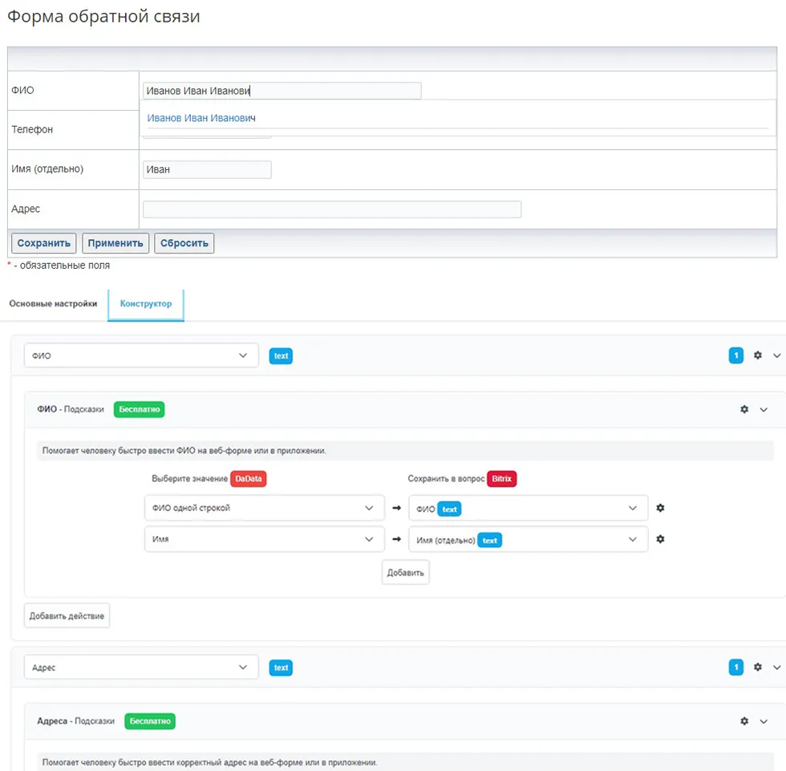Open gear settings for Адрес question block
786x771 pixels.
point(758,667)
